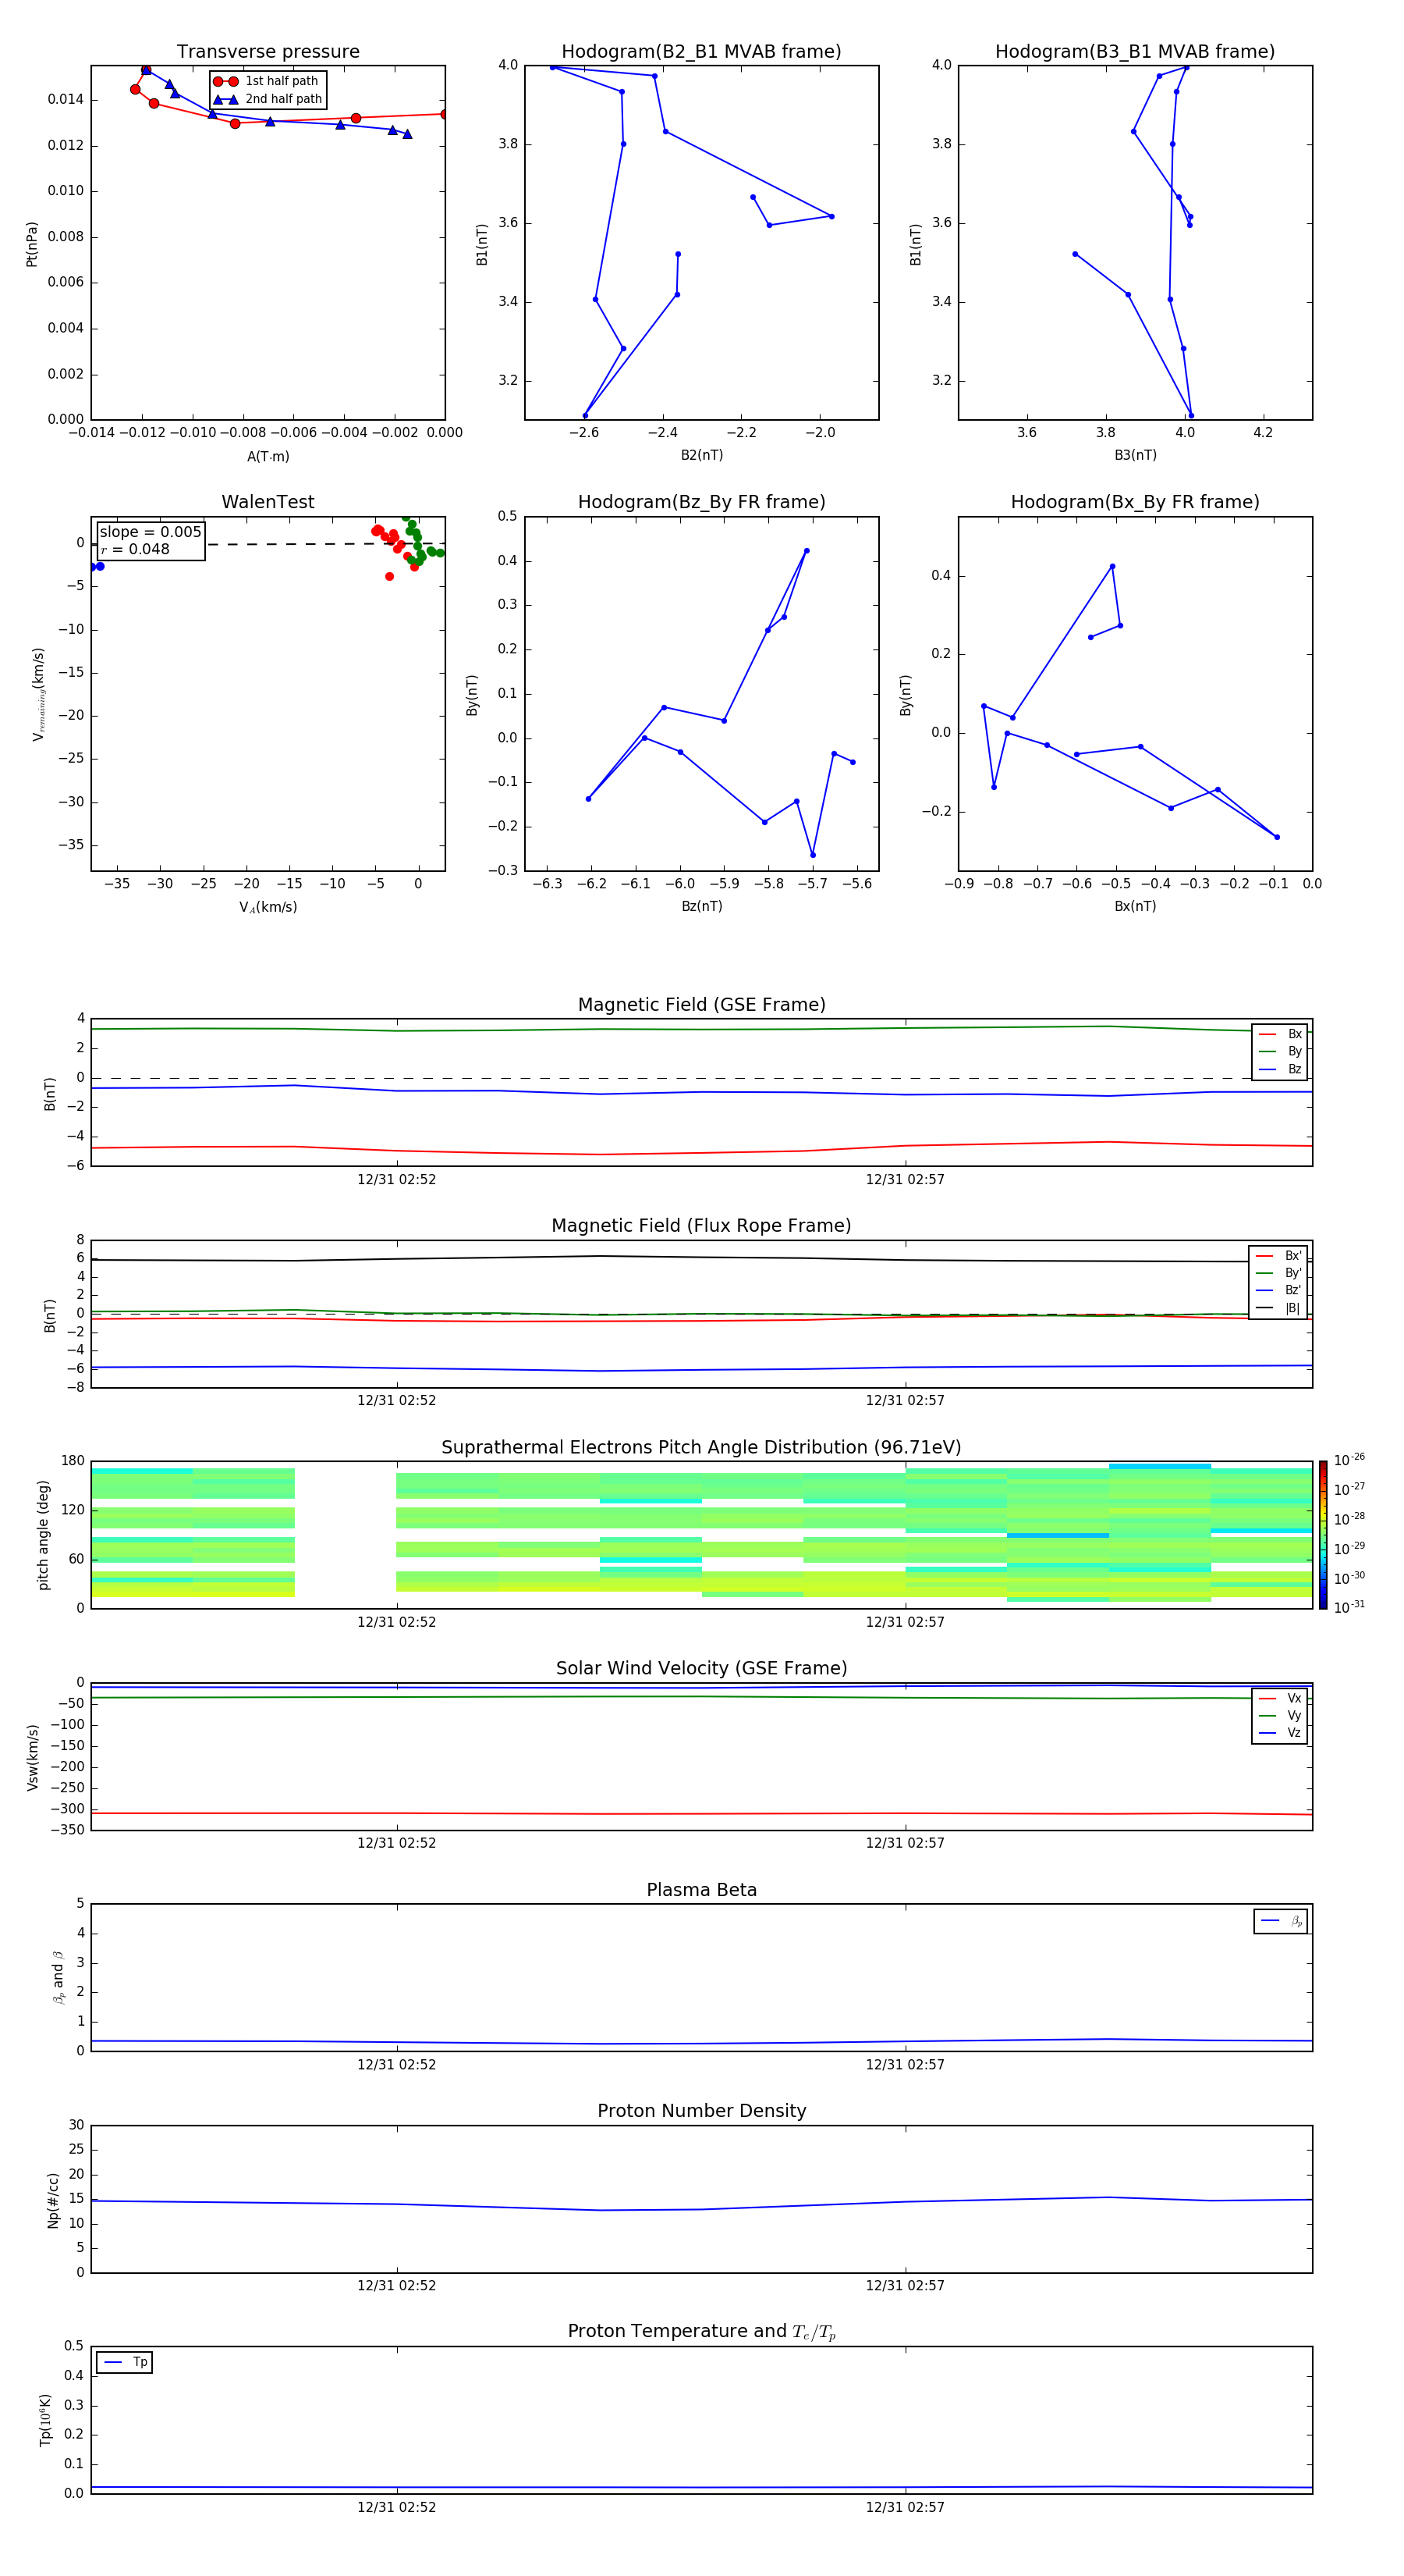The height and width of the screenshot is (2576, 1404).
Task: Click the VA(km/s) x-axis label
Action: coord(268,907)
